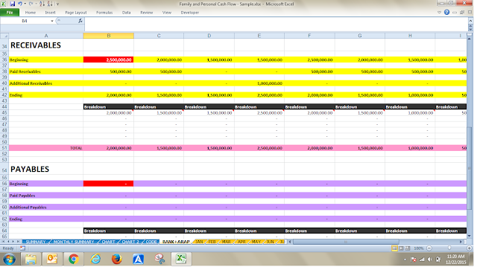Switch to the MAY sheet tab
Image resolution: width=477 pixels, height=270 pixels.
coord(256,242)
